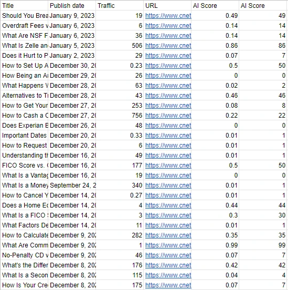Viewport: 288px width, 290px height.
Task: Open the cnet link for Should You Break
Action: click(x=168, y=16)
